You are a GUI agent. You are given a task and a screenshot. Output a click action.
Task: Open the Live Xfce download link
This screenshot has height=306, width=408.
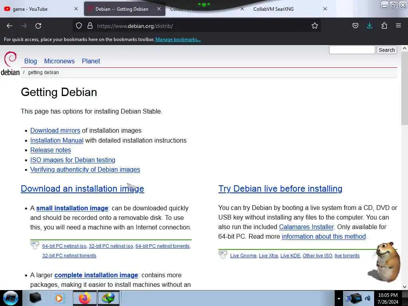point(268,256)
